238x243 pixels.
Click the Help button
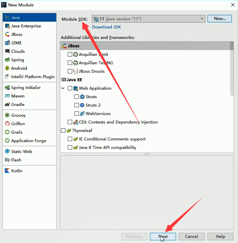220,237
